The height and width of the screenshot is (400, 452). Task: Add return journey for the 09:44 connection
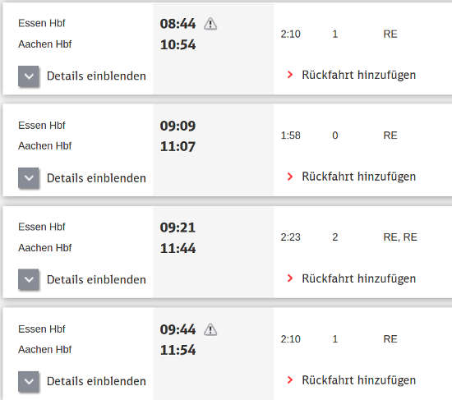pyautogui.click(x=358, y=380)
